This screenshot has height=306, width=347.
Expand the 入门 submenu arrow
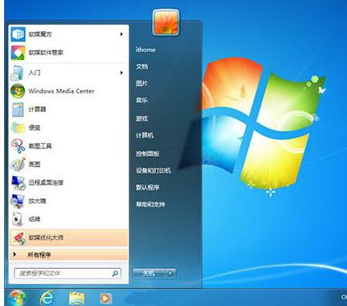(122, 72)
